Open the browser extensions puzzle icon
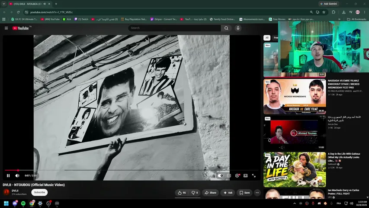Image resolution: width=369 pixels, height=208 pixels. (x=334, y=12)
